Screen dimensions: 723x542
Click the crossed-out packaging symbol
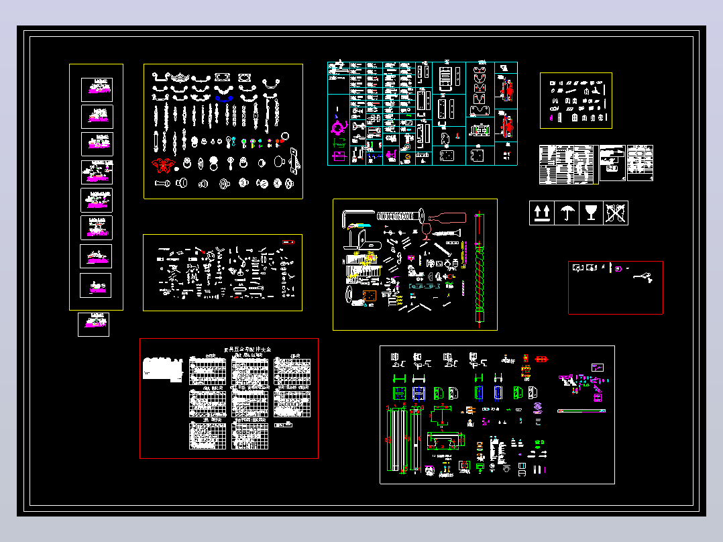pyautogui.click(x=616, y=213)
